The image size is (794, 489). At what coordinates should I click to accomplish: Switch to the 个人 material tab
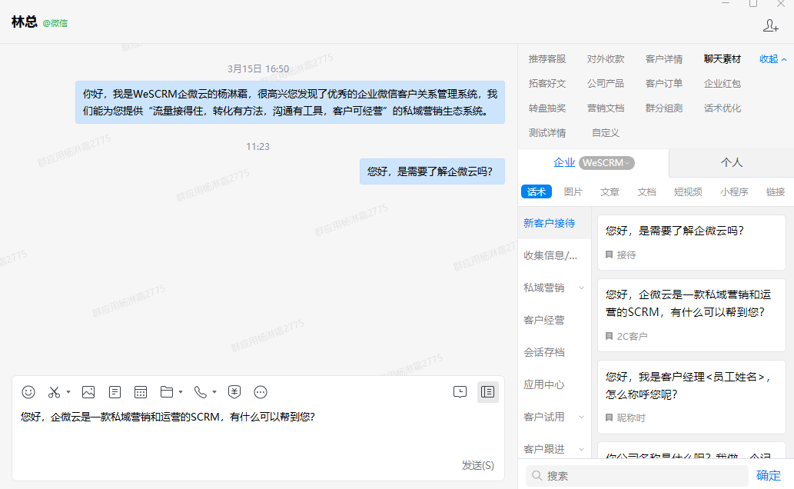pos(731,163)
